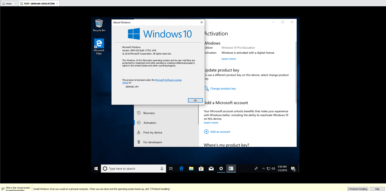Click the I Finished Installing button
Image resolution: width=386 pixels, height=191 pixels.
click(358, 189)
